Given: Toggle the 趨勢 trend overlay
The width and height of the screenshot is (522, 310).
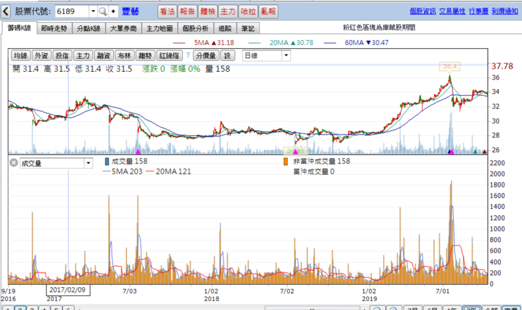Looking at the screenshot, I should pos(145,55).
